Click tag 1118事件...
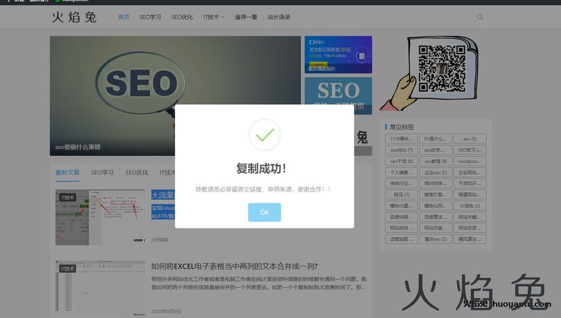This screenshot has height=318, width=561. tap(401, 139)
